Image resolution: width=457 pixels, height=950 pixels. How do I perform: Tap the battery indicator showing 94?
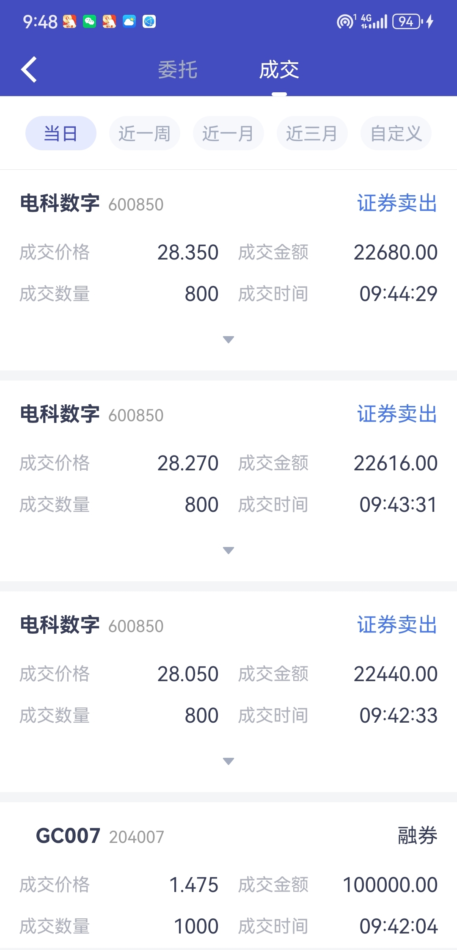[407, 21]
